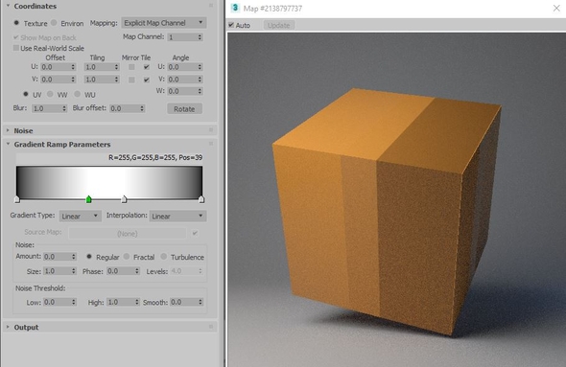Select the green gradient flag marker
The width and height of the screenshot is (566, 367).
coord(89,199)
